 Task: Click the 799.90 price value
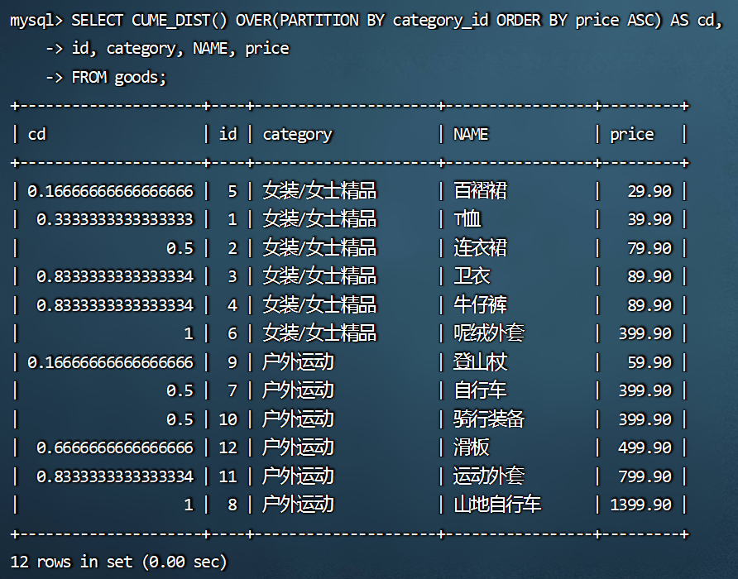pyautogui.click(x=645, y=476)
